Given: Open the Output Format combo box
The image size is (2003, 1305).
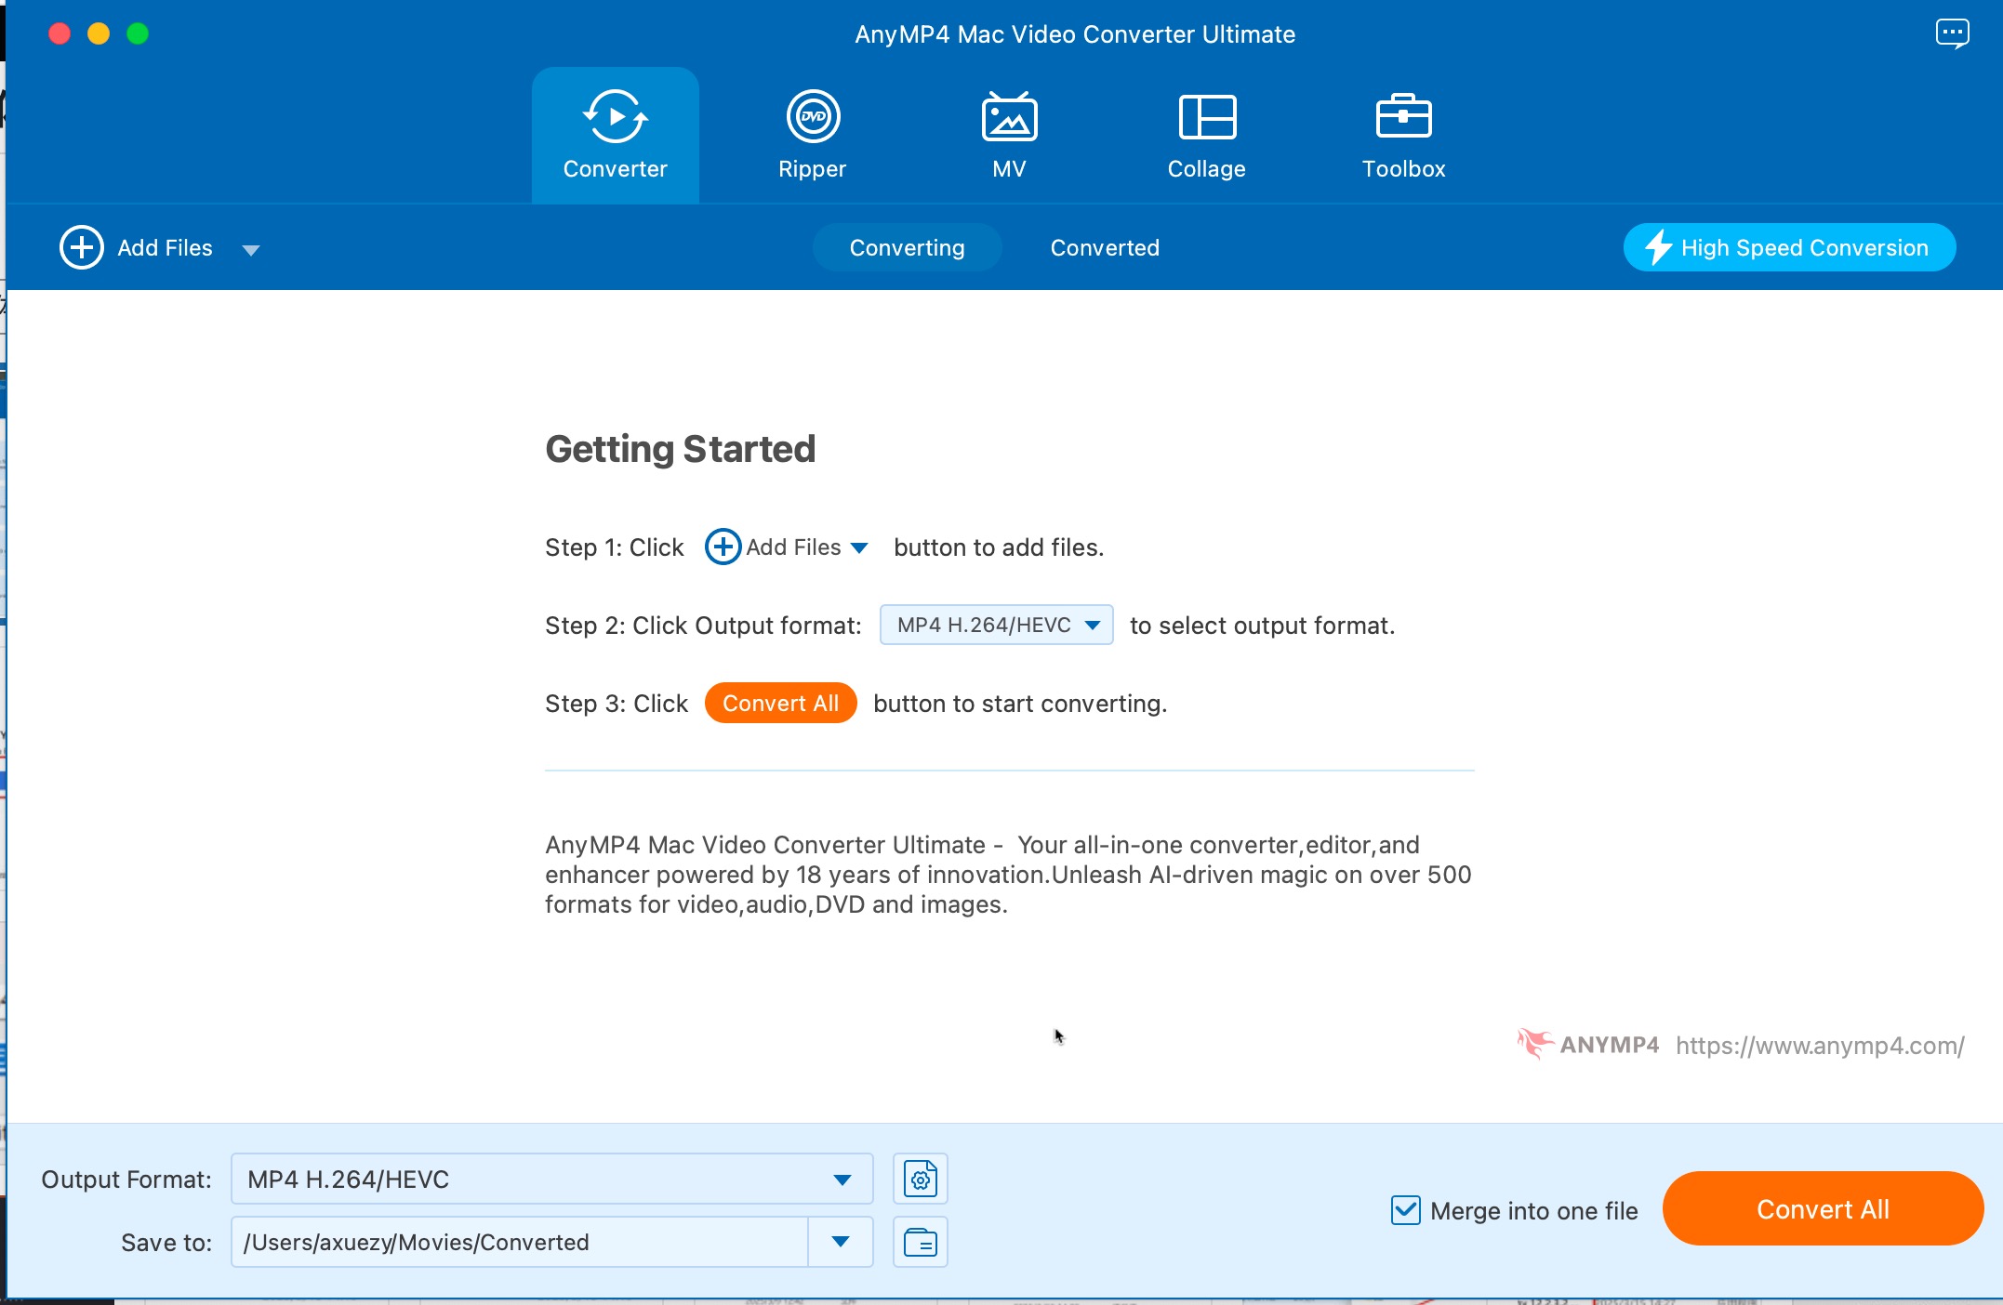Looking at the screenshot, I should coord(551,1179).
